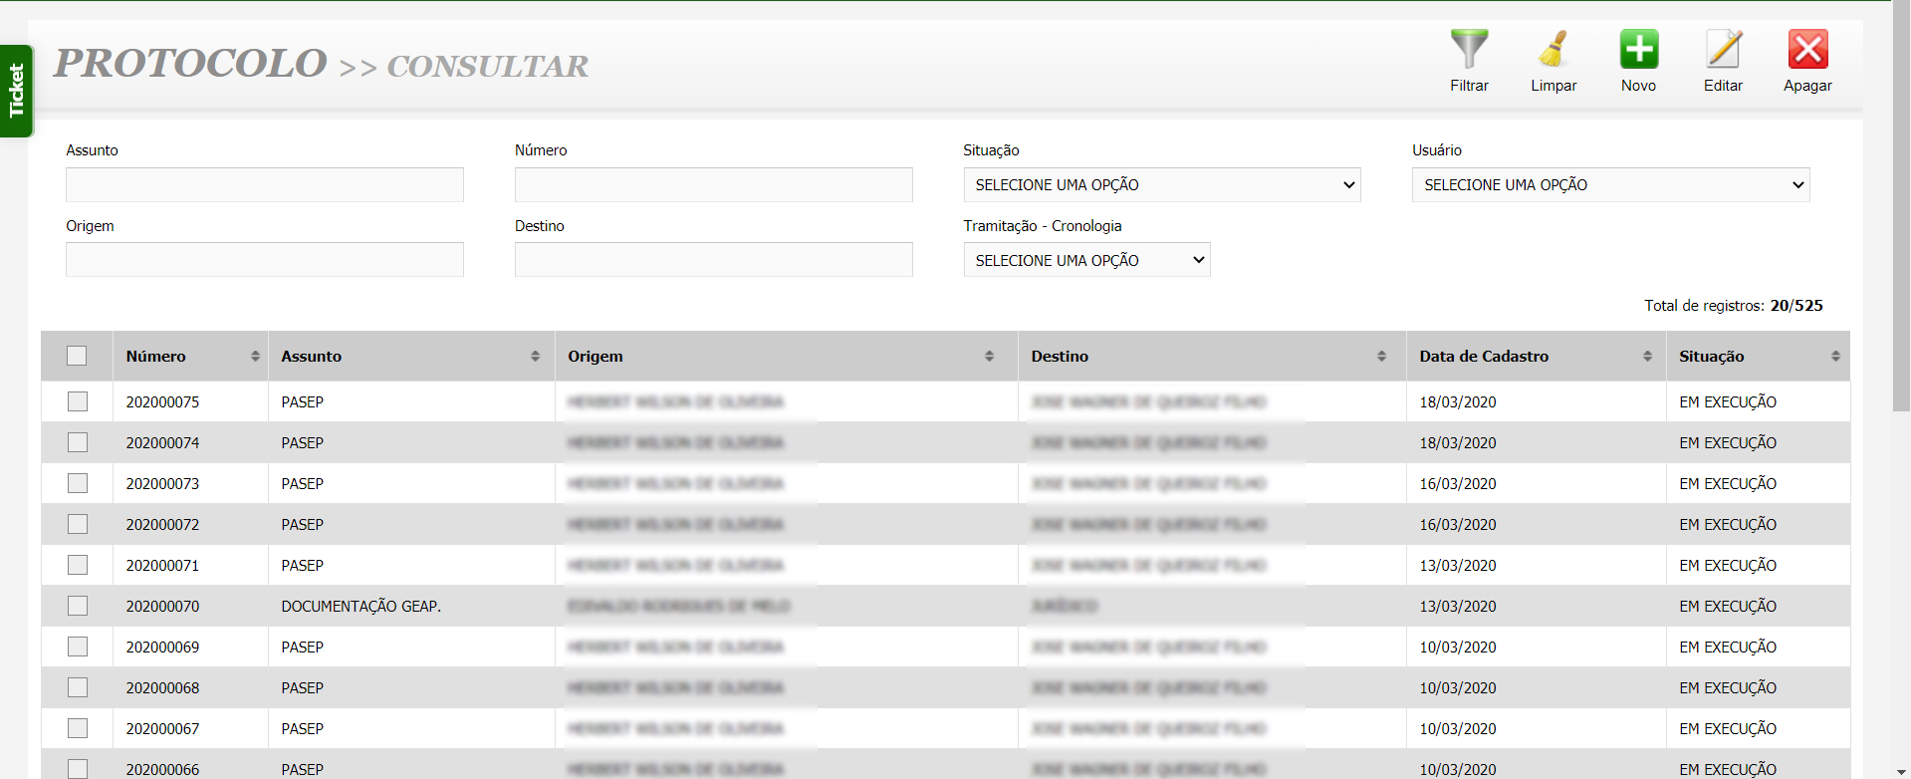Select the checkbox for row 202000070
1911x779 pixels.
coord(78,607)
